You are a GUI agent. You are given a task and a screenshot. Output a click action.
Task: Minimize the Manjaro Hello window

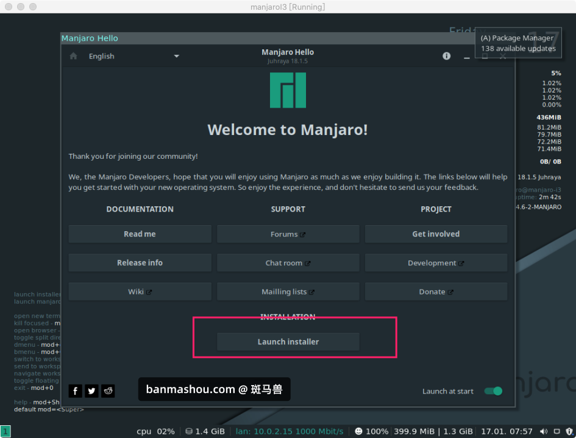click(x=466, y=57)
